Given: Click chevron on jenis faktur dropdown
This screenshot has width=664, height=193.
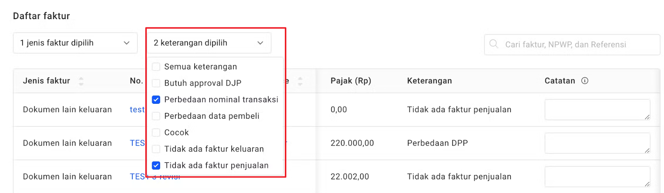Looking at the screenshot, I should tap(127, 43).
